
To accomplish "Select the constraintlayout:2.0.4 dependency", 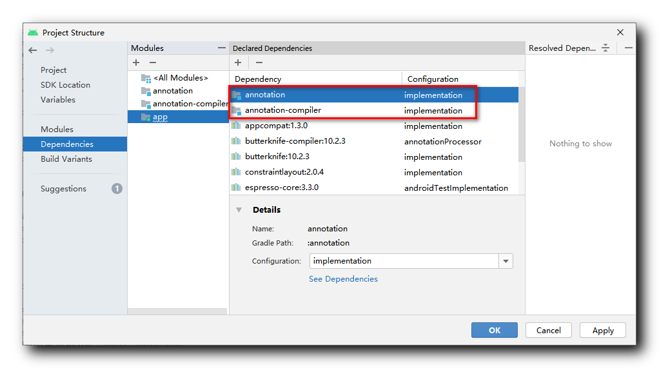I will [x=374, y=172].
